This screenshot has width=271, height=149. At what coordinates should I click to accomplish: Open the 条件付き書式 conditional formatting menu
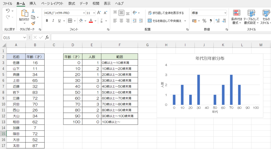236,17
